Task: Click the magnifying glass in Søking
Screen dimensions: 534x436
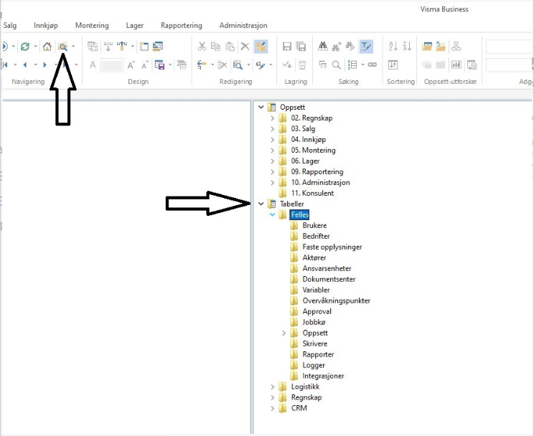Action: (336, 65)
